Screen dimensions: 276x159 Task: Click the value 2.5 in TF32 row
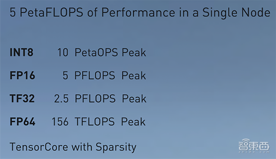click(61, 99)
